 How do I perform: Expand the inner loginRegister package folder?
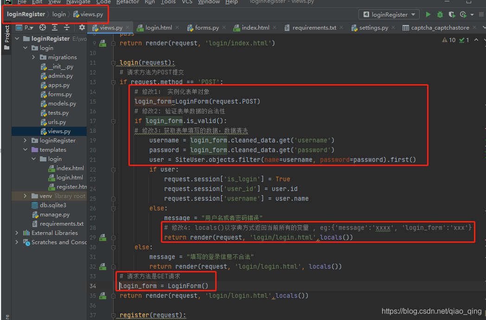click(x=26, y=141)
